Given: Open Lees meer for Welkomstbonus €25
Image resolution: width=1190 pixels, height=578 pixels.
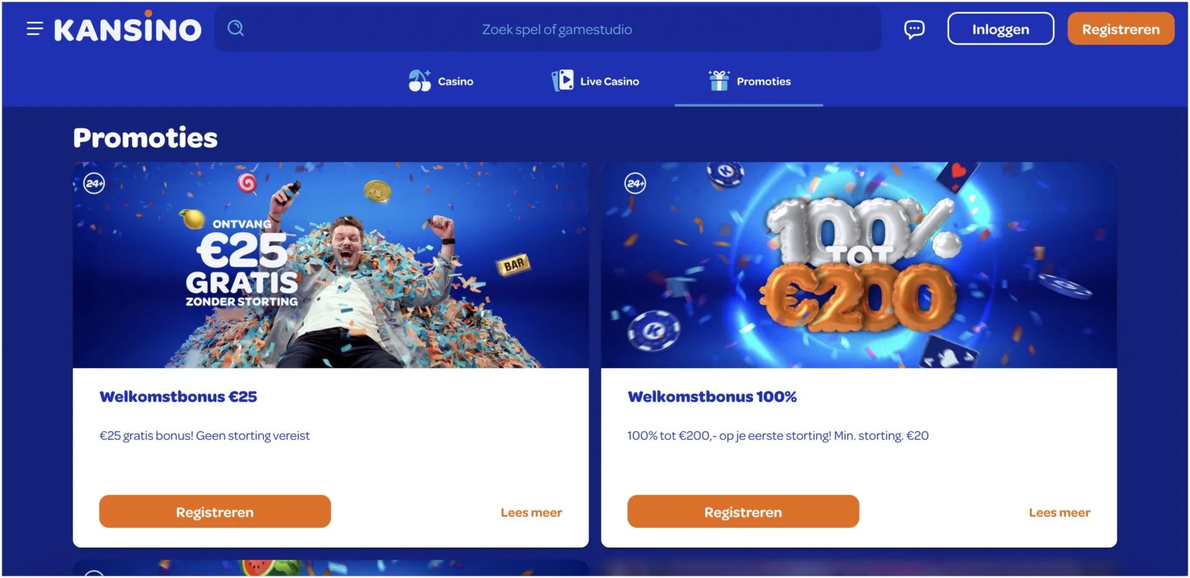Looking at the screenshot, I should [531, 512].
